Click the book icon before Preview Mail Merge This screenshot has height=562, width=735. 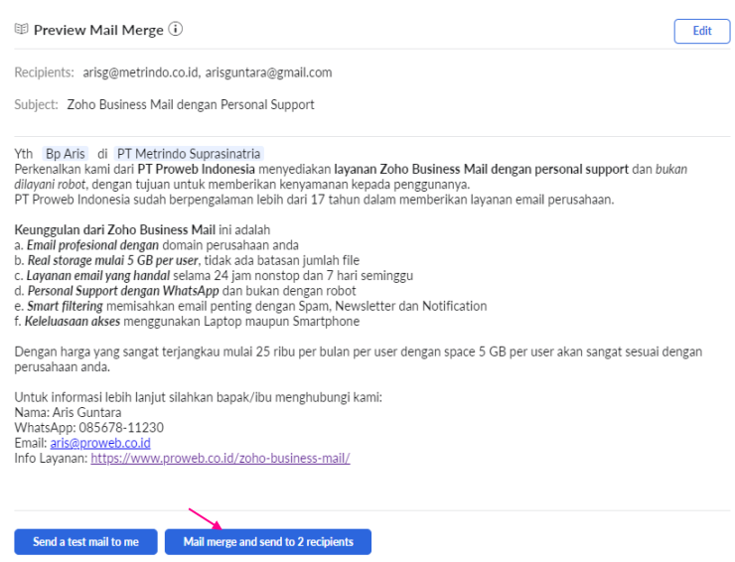[21, 29]
